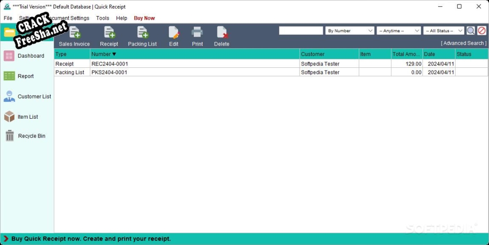Open the Tools menu
This screenshot has width=489, height=245.
pos(103,18)
